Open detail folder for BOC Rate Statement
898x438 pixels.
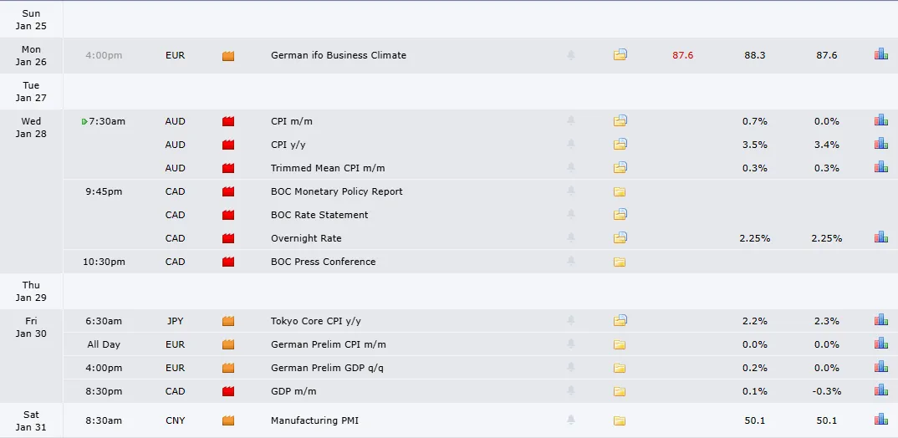click(x=620, y=215)
